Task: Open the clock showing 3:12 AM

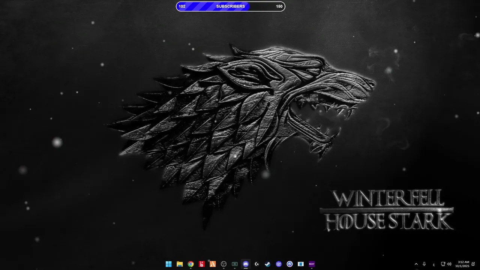Action: pyautogui.click(x=463, y=264)
